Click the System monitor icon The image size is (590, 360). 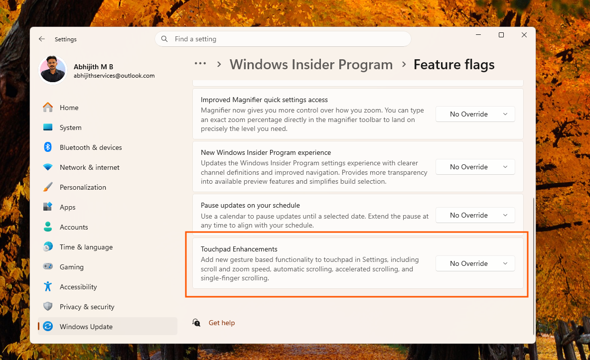click(48, 127)
